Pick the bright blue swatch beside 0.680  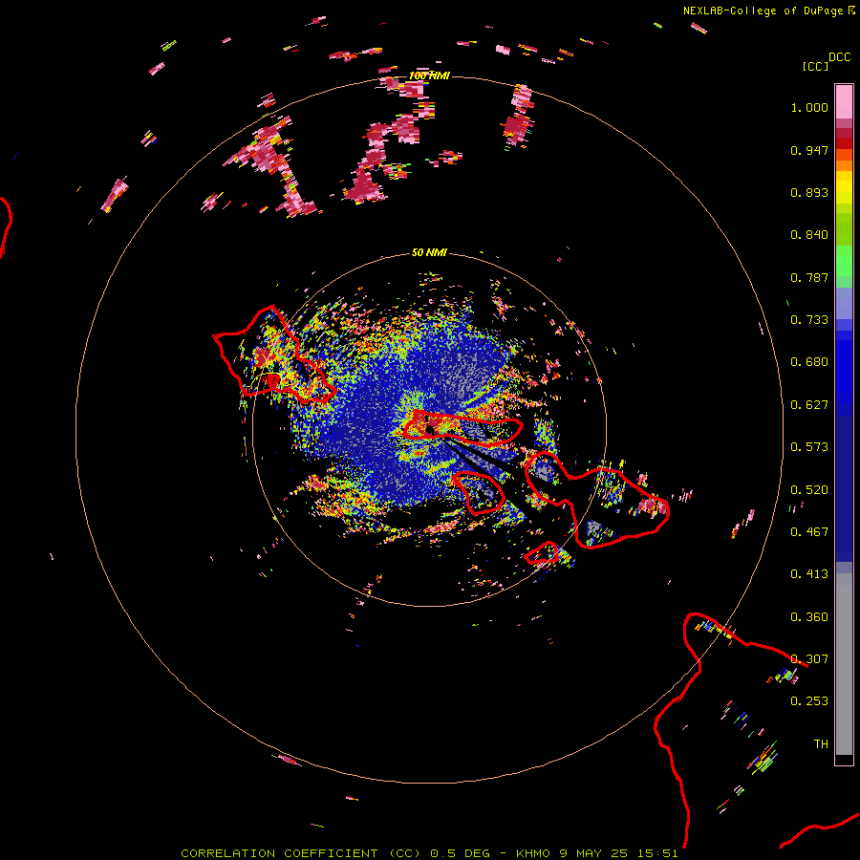point(844,368)
